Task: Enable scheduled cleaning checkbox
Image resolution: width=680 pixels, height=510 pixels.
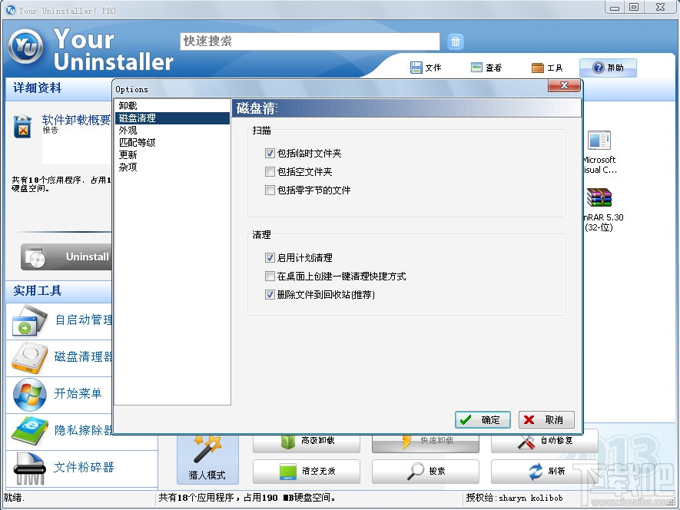Action: click(x=270, y=257)
